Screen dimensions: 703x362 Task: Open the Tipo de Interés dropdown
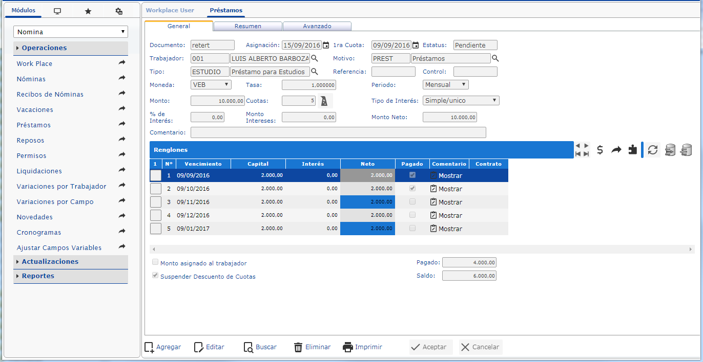(461, 101)
